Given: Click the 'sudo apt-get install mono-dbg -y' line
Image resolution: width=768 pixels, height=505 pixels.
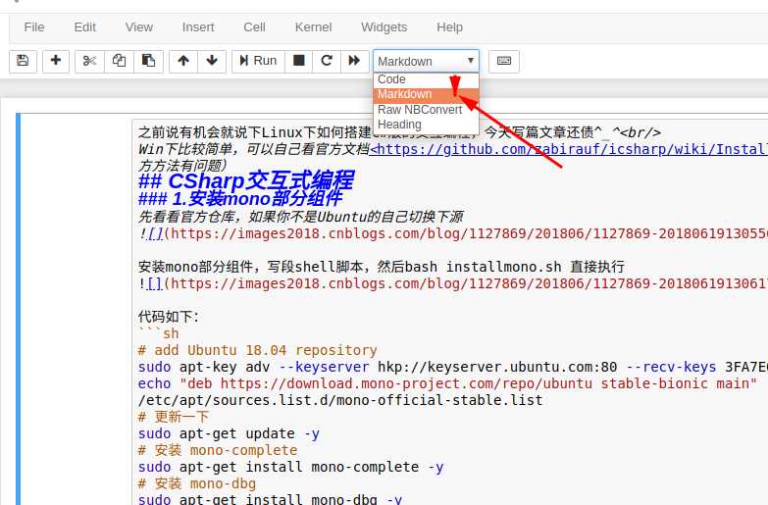Looking at the screenshot, I should 270,499.
